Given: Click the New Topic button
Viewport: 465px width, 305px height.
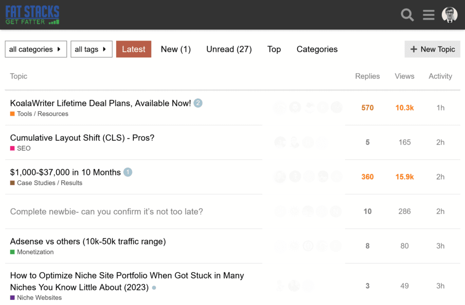Looking at the screenshot, I should point(432,49).
